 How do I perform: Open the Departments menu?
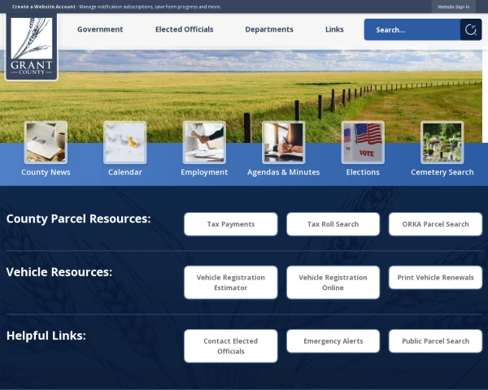[x=269, y=29]
